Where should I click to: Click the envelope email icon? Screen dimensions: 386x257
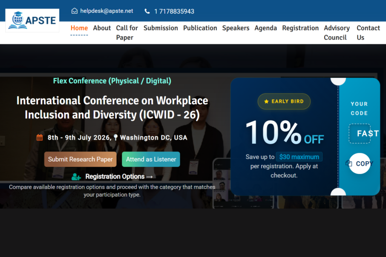coord(74,11)
